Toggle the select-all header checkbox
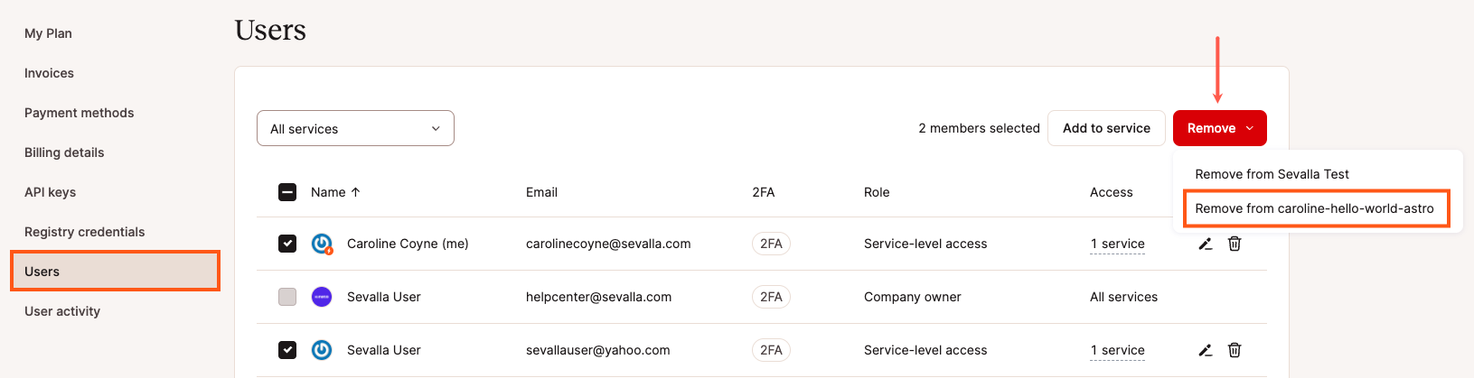1474x378 pixels. click(287, 192)
